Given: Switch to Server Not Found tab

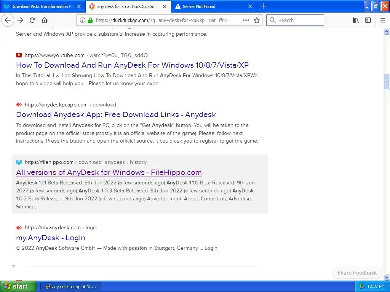Looking at the screenshot, I should point(214,6).
